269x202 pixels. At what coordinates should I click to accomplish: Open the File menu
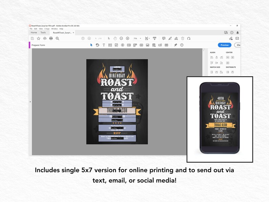click(x=31, y=29)
